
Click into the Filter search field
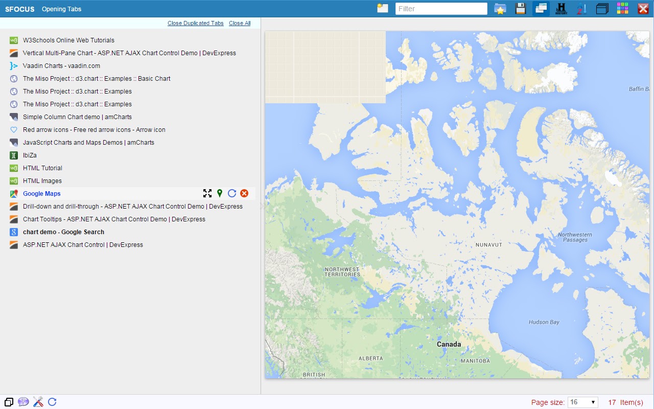point(441,9)
